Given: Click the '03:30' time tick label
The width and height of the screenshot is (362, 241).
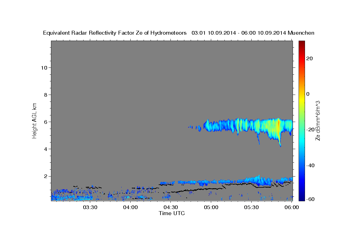Looking at the screenshot, I should [90, 207].
